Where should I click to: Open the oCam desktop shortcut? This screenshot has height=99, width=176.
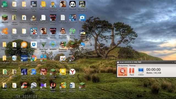[x=63, y=59]
